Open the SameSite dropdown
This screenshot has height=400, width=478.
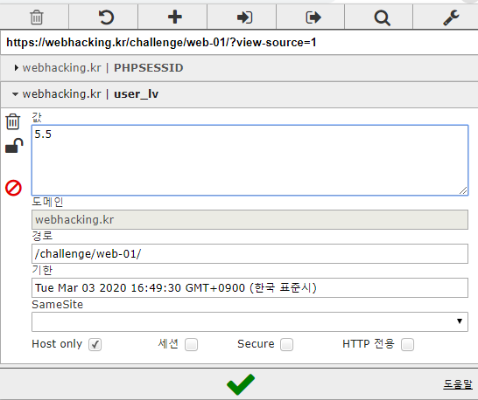pos(250,321)
